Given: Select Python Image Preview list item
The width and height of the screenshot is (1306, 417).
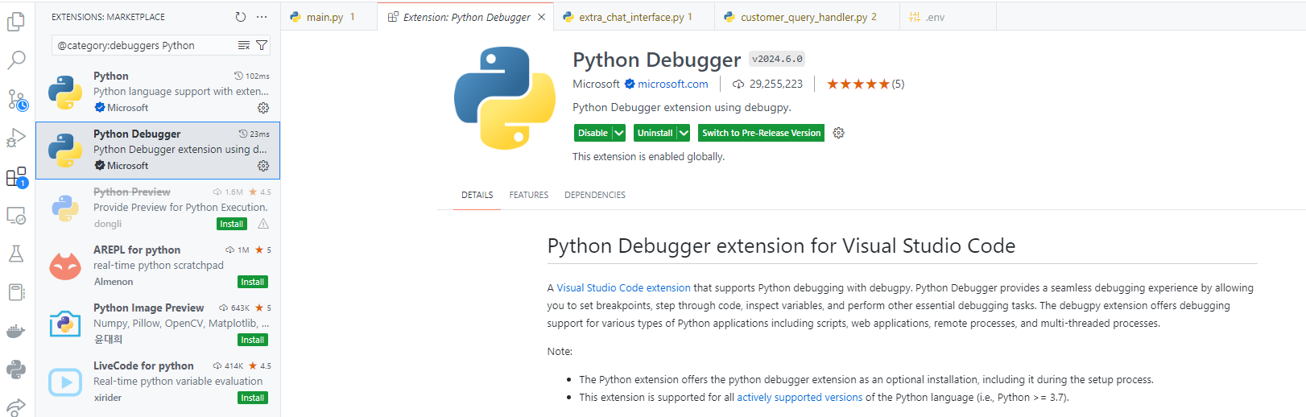Looking at the screenshot, I should tap(158, 324).
